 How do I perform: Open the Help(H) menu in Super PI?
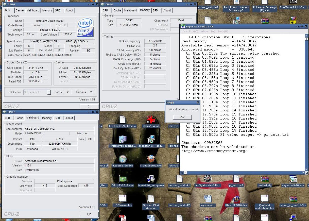pyautogui.click(x=223, y=31)
